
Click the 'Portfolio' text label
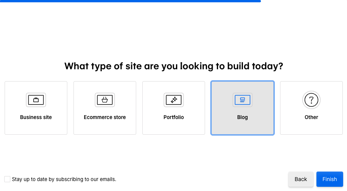click(174, 117)
